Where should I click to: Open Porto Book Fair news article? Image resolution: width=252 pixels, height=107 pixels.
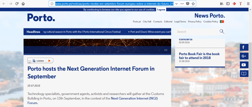(x=199, y=56)
